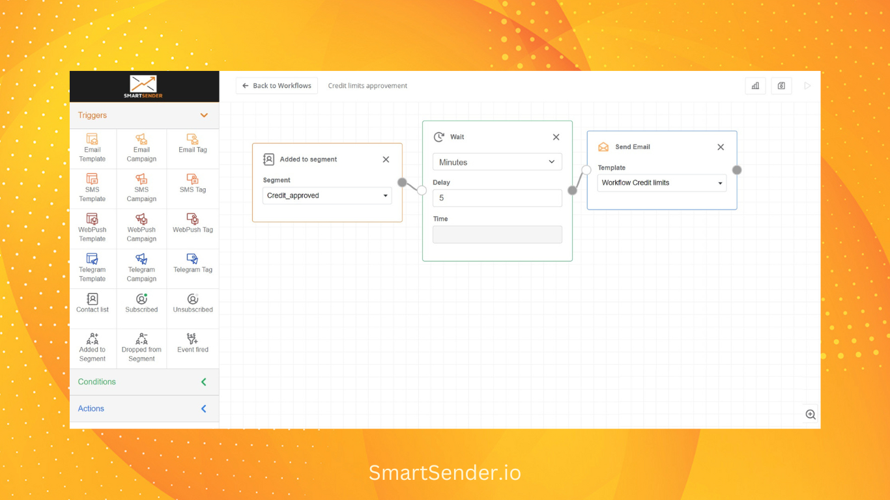Select the Event fired trigger icon
The width and height of the screenshot is (890, 500).
click(193, 339)
